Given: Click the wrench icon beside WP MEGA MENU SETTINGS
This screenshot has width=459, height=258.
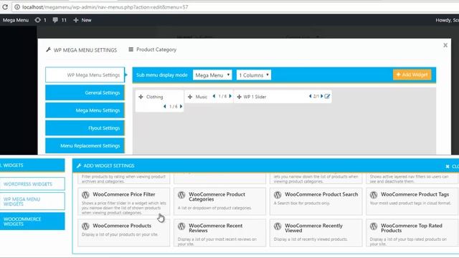Looking at the screenshot, I should tap(48, 49).
